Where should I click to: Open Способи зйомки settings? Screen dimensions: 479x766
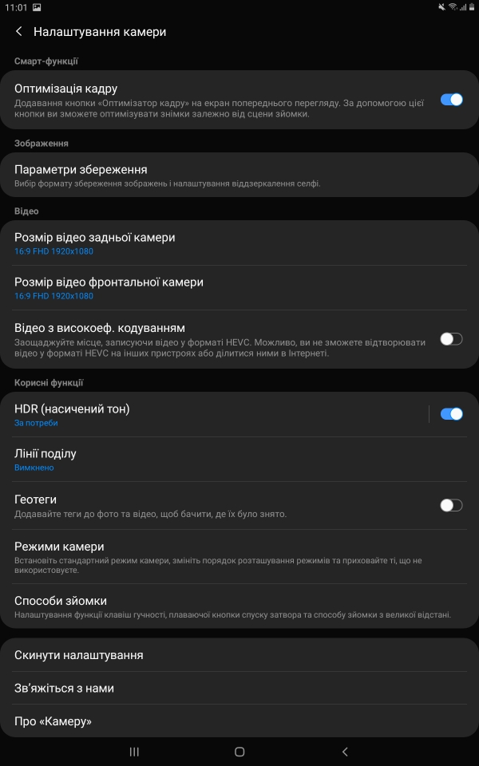tap(239, 606)
